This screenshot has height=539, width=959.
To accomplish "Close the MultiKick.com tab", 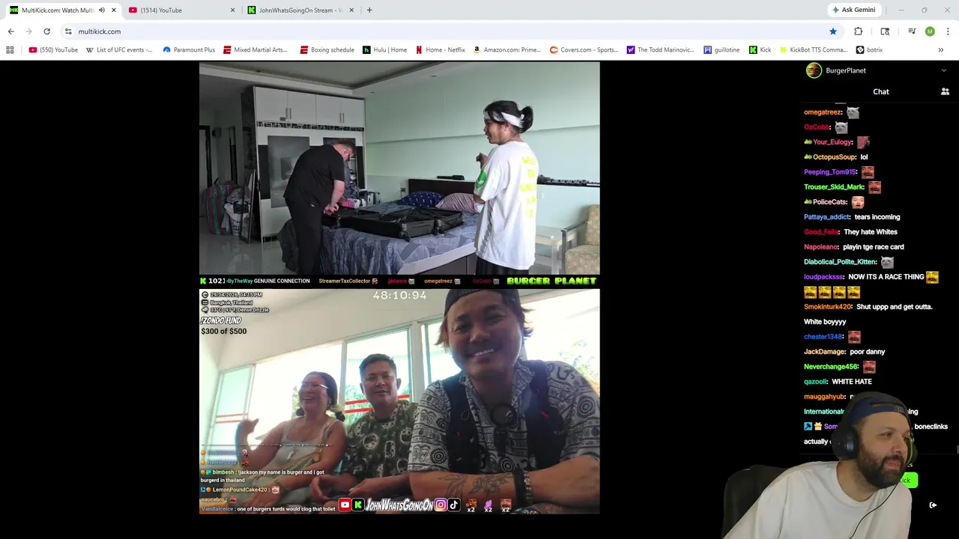I will pos(114,10).
